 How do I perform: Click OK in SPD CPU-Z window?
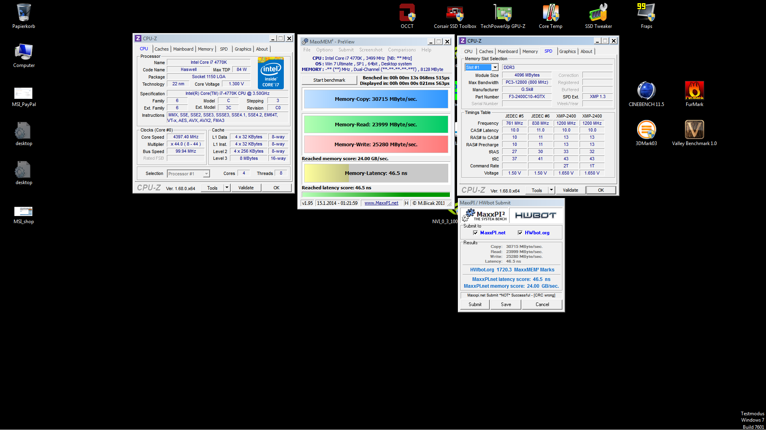[601, 190]
